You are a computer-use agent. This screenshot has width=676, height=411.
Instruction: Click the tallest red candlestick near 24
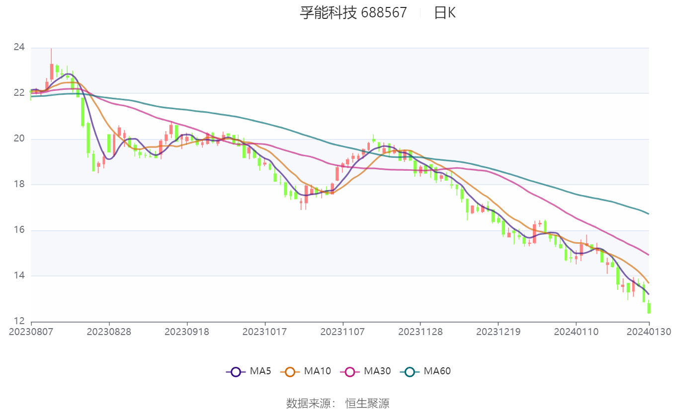tap(51, 71)
